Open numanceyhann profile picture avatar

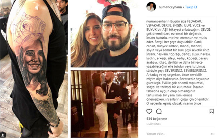click(151, 7)
